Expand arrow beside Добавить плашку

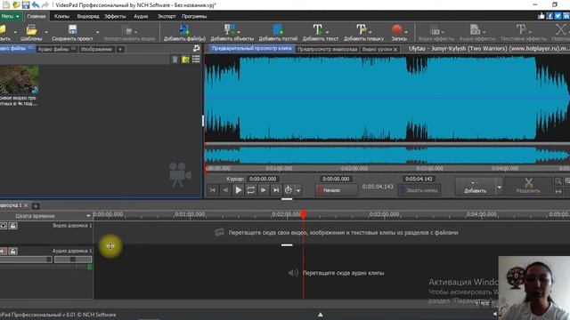coord(370,32)
